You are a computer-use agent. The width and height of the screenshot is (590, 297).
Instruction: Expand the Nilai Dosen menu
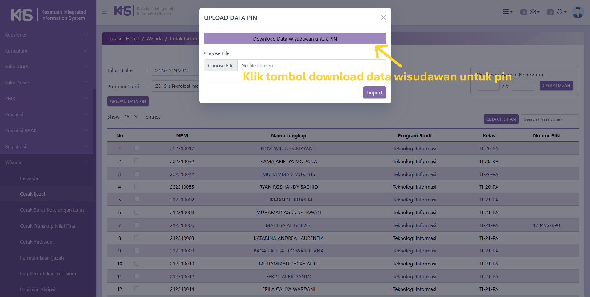click(x=46, y=83)
